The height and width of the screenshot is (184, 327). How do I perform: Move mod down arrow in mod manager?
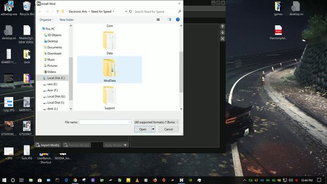[223, 33]
